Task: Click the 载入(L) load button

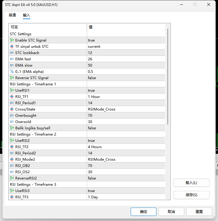Action: (191, 183)
